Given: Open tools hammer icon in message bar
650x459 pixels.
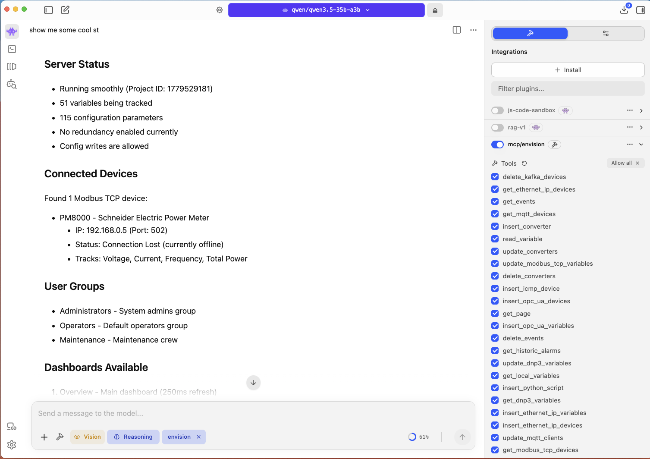Looking at the screenshot, I should (x=60, y=437).
